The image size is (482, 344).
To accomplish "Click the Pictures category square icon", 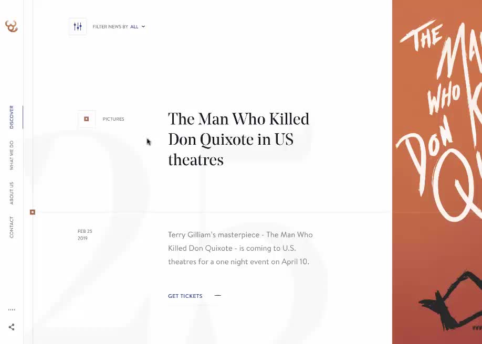I will click(x=87, y=119).
